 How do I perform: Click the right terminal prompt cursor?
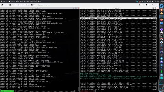tap(95, 91)
